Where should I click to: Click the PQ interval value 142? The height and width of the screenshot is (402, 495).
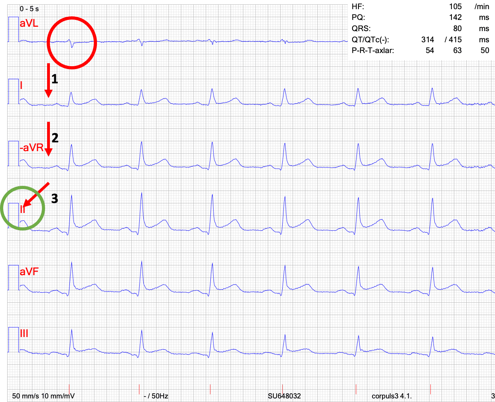455,17
